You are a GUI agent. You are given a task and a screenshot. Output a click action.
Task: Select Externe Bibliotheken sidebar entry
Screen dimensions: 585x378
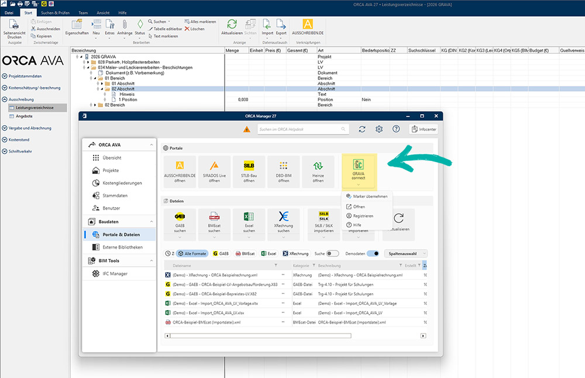click(122, 248)
